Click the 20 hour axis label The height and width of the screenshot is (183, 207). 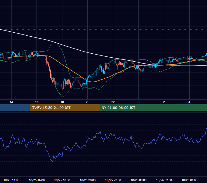coord(88,102)
